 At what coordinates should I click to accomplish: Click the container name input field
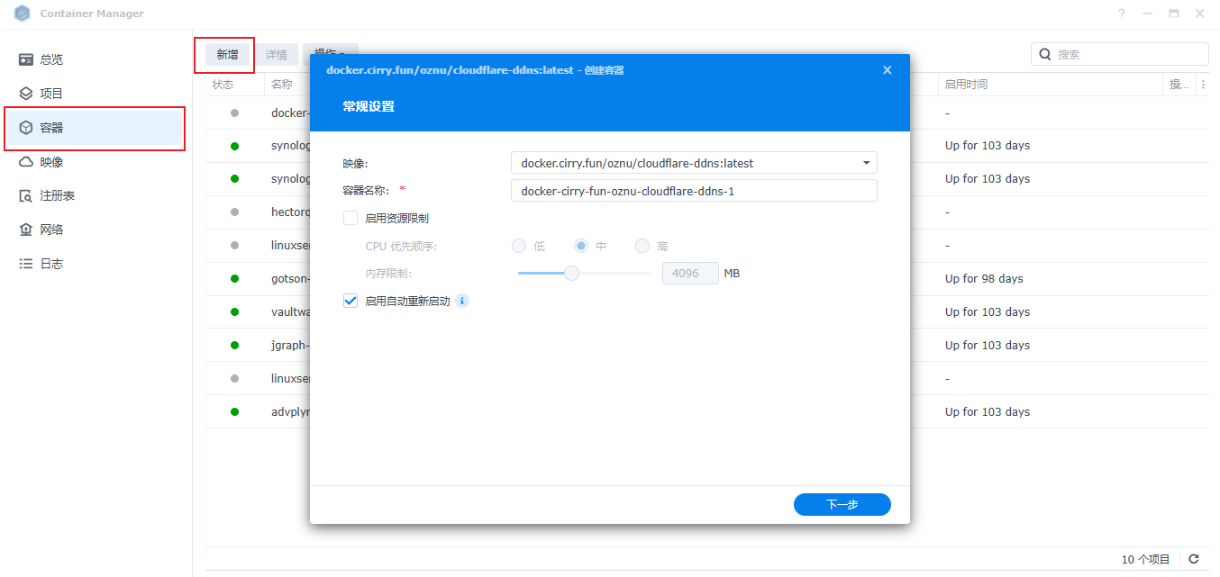coord(693,191)
